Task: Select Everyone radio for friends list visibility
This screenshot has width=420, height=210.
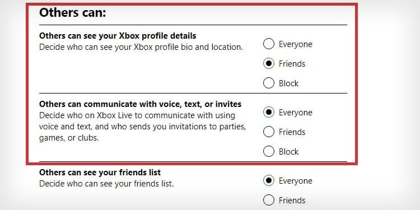Action: click(269, 180)
